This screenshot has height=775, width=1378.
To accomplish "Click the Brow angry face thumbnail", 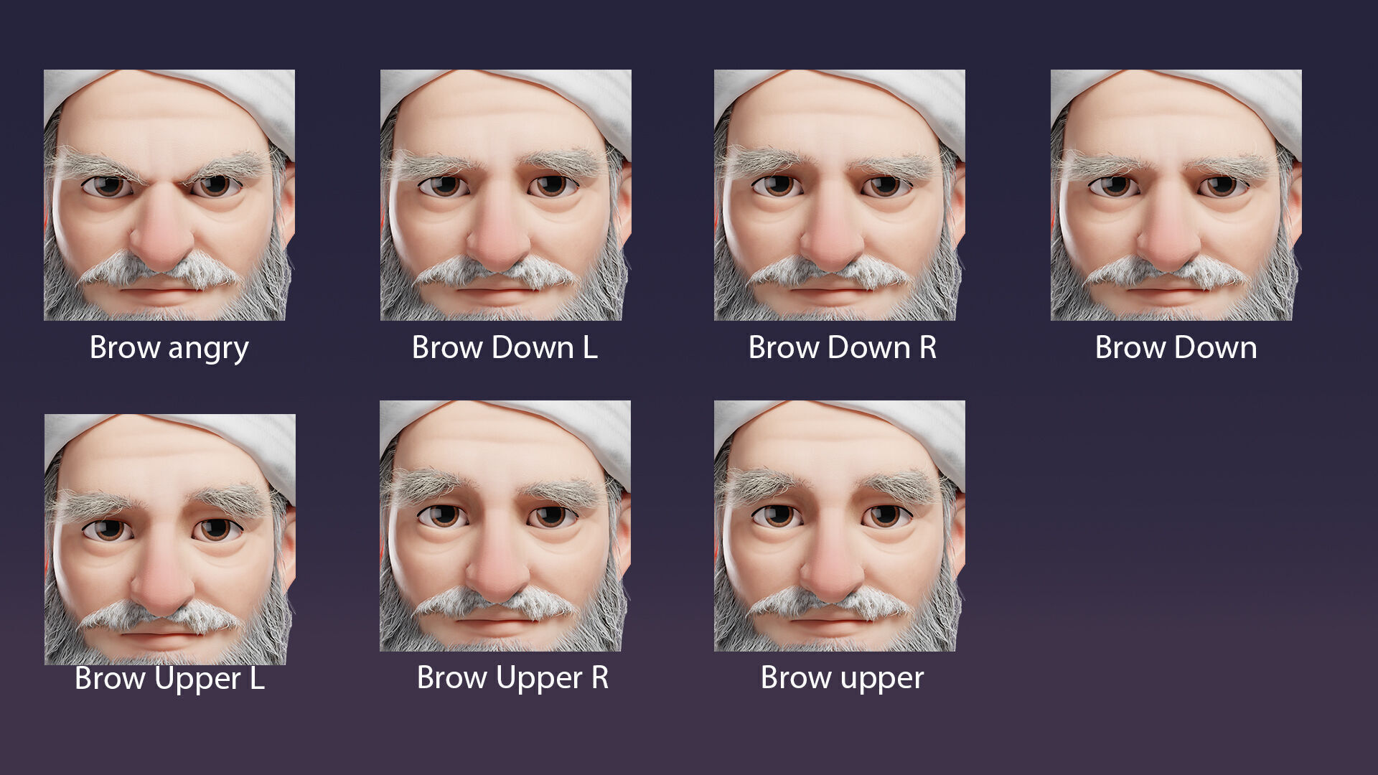I will 169,194.
